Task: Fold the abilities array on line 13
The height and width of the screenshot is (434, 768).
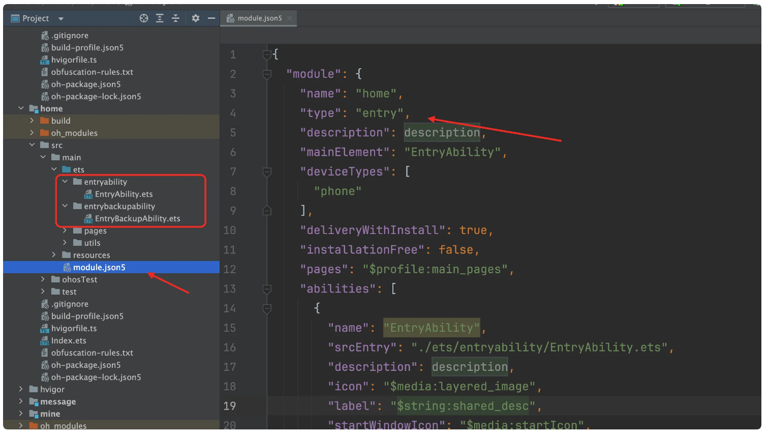Action: pos(266,289)
